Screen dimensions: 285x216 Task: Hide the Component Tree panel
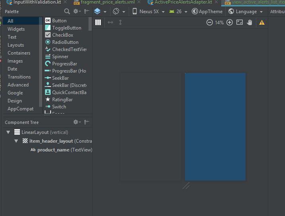click(x=86, y=122)
